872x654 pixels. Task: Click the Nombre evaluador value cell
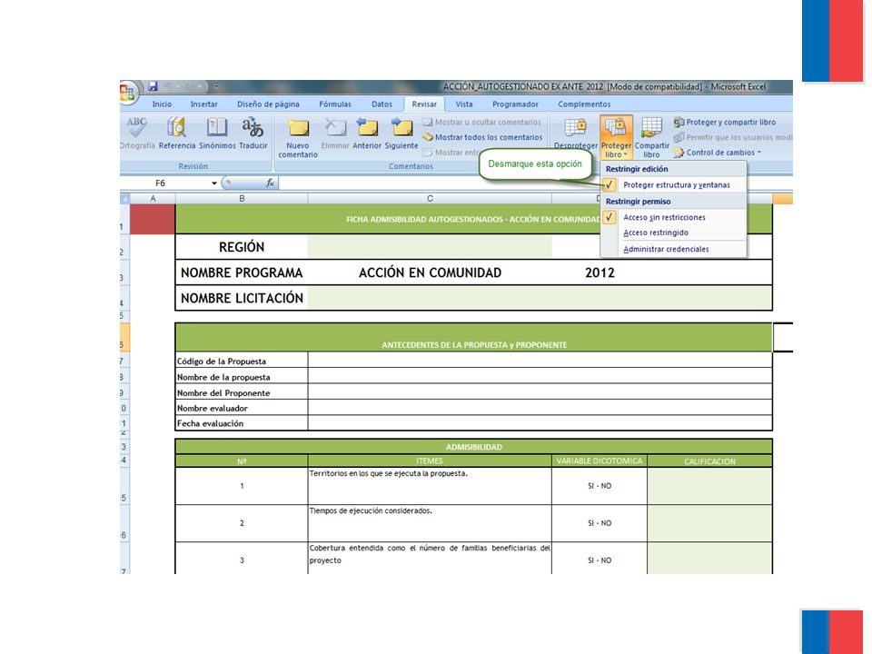(x=540, y=407)
